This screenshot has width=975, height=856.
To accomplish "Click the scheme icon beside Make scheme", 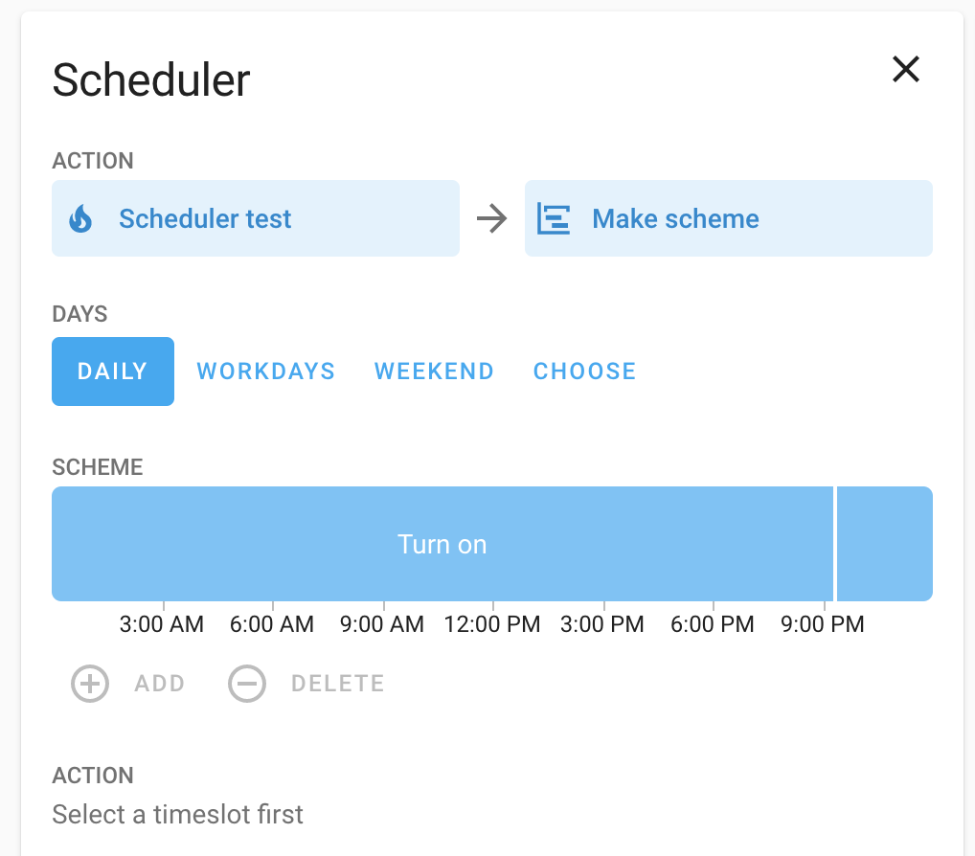I will coord(554,218).
